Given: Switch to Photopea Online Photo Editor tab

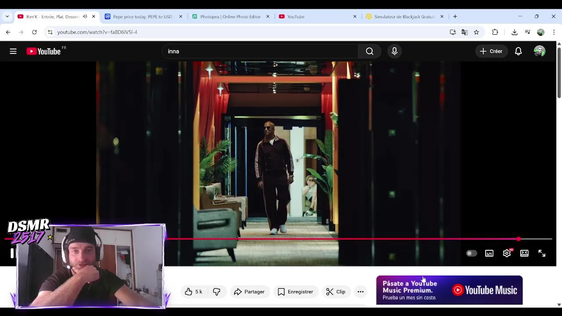Looking at the screenshot, I should (x=230, y=17).
